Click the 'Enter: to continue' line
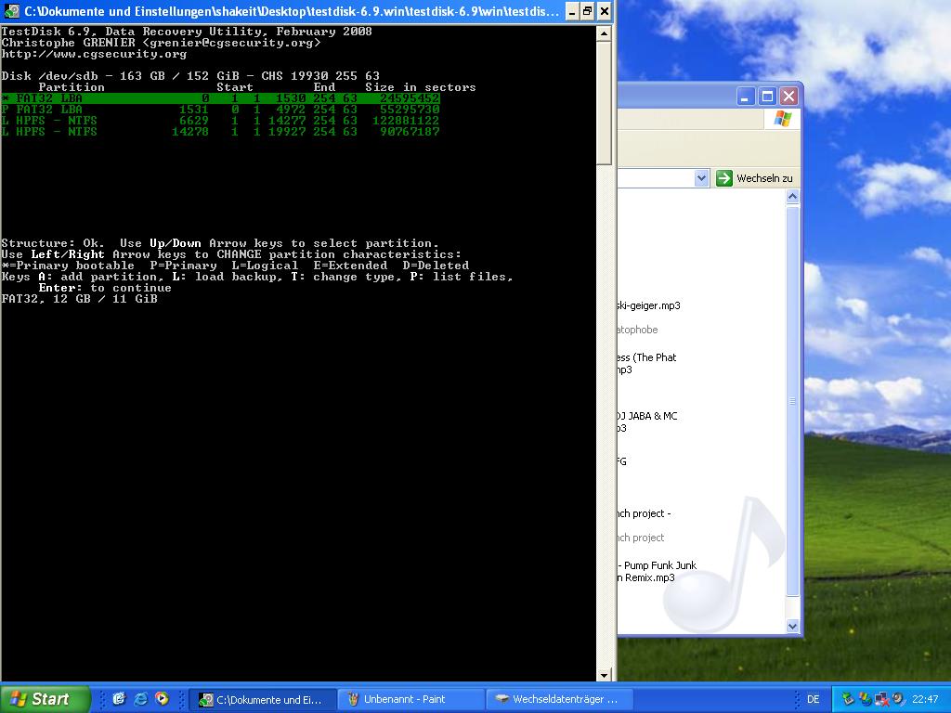Viewport: 951px width, 713px height. pos(105,288)
